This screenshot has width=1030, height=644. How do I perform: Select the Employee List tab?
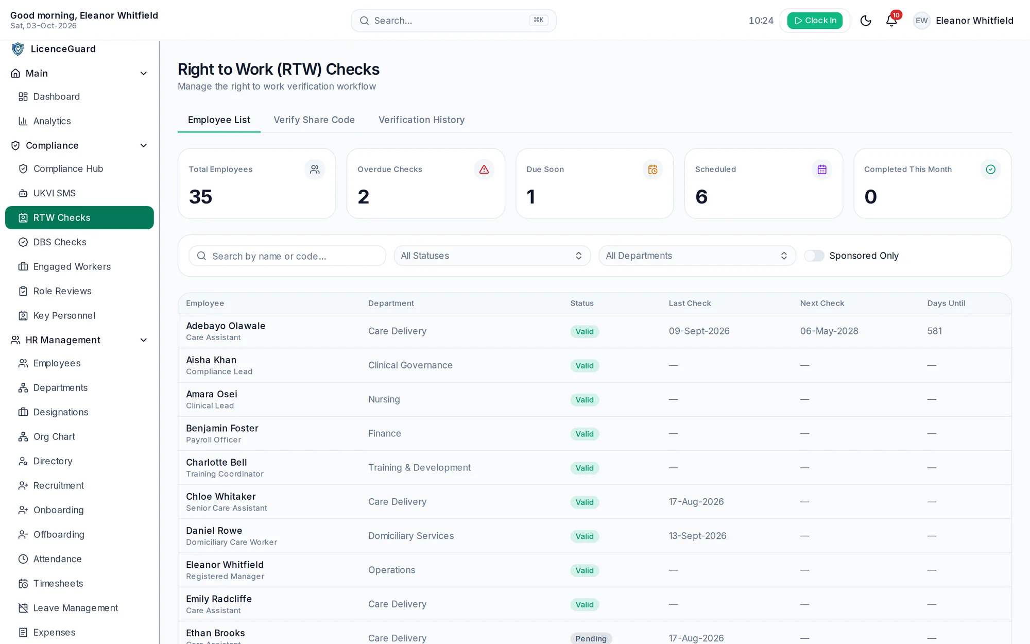click(219, 120)
